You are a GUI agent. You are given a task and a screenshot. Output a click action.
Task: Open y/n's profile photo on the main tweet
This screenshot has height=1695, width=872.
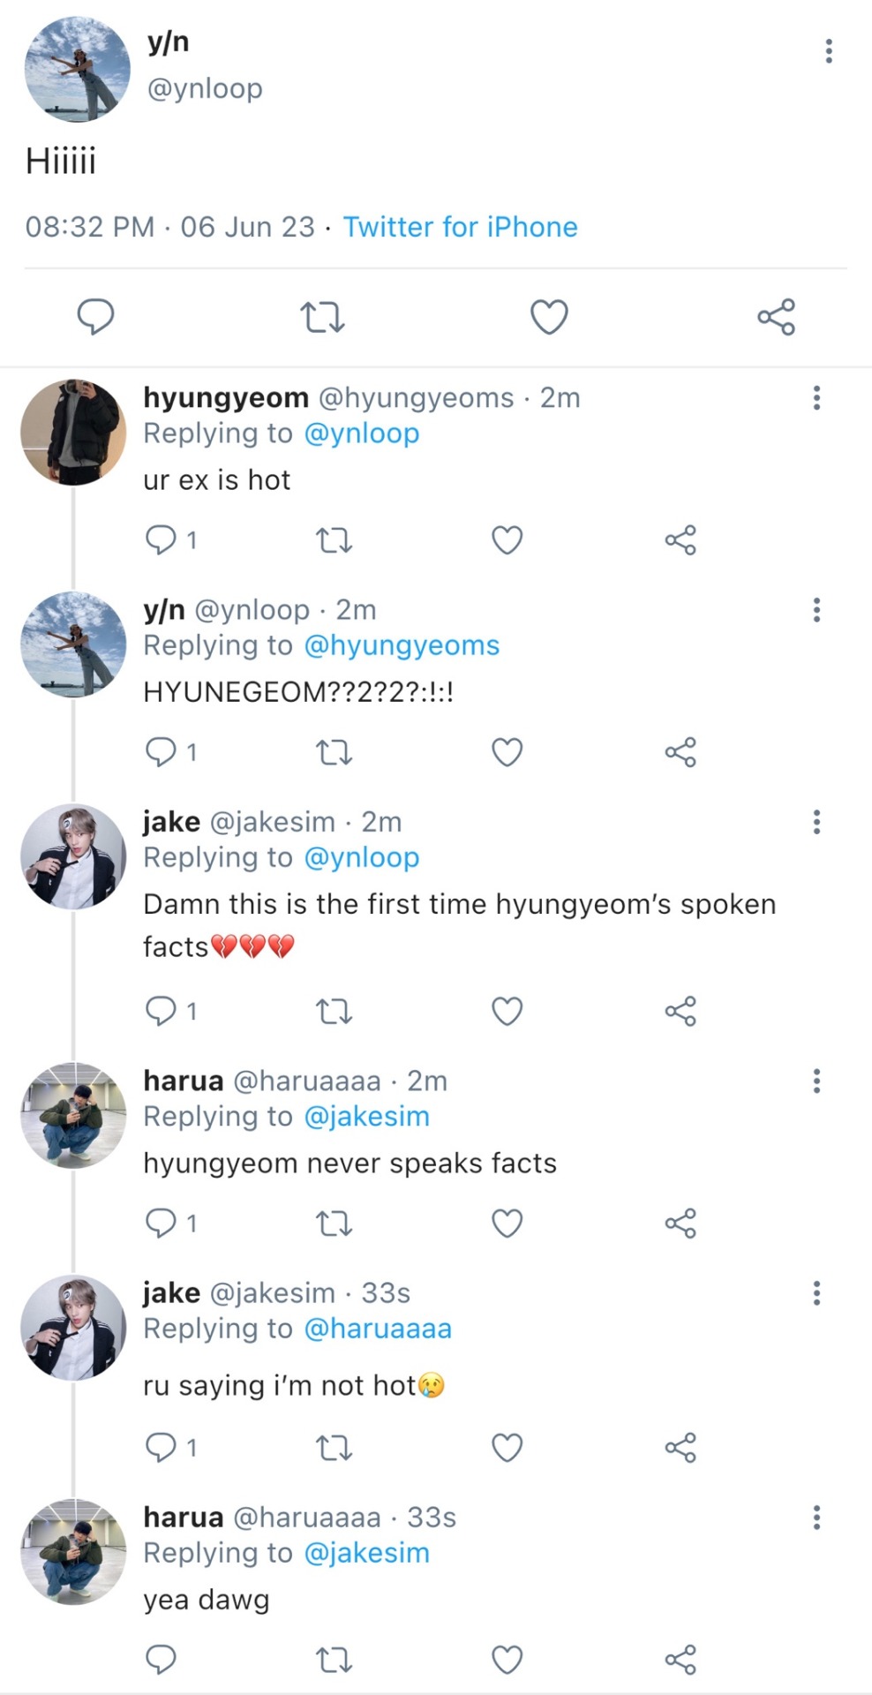tap(78, 69)
